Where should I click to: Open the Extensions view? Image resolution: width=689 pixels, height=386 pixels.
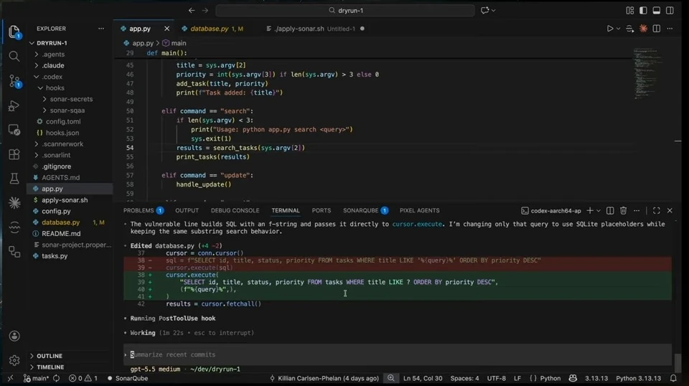(x=14, y=154)
